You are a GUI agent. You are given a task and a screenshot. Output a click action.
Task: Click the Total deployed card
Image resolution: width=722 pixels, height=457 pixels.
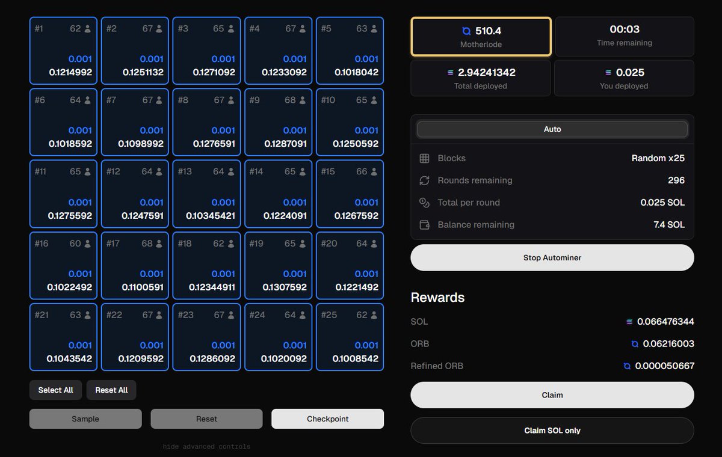481,78
